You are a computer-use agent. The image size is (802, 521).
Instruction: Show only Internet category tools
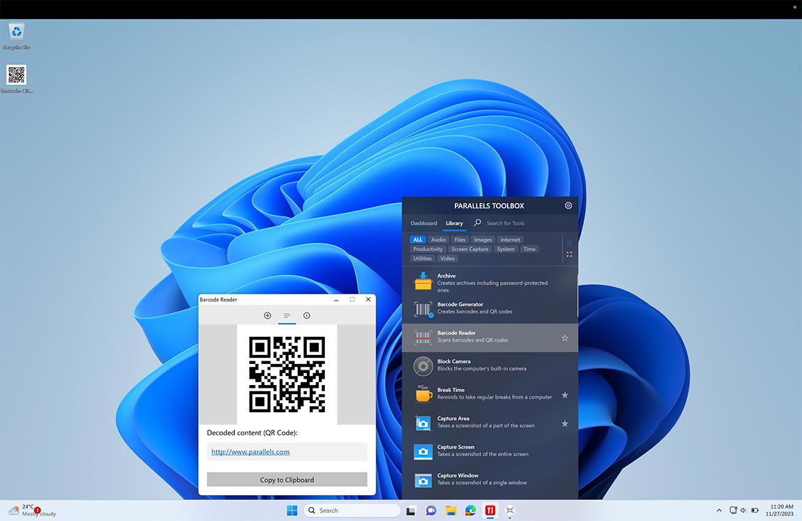[x=510, y=239]
